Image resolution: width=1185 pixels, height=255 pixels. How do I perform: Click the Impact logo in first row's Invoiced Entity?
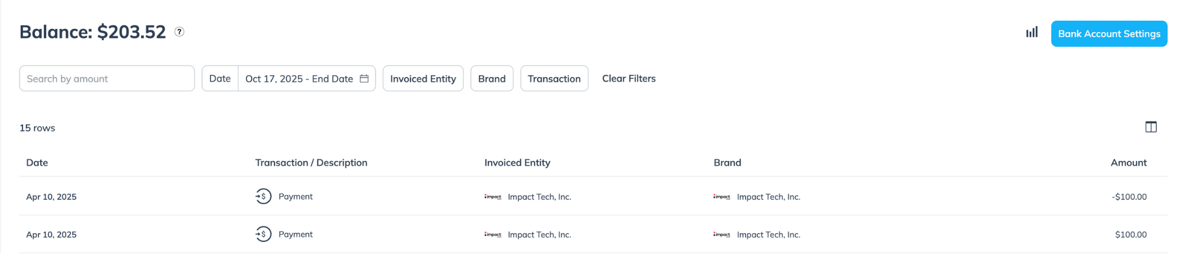click(x=492, y=197)
